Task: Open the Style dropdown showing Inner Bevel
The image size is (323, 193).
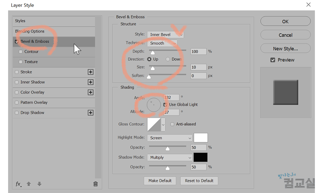Action: (x=165, y=35)
